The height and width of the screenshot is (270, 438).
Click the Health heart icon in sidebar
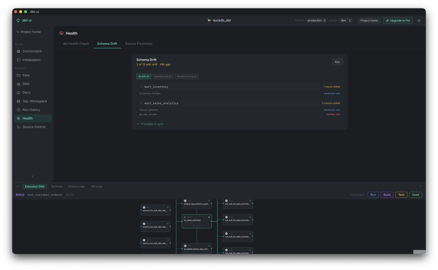coord(19,118)
